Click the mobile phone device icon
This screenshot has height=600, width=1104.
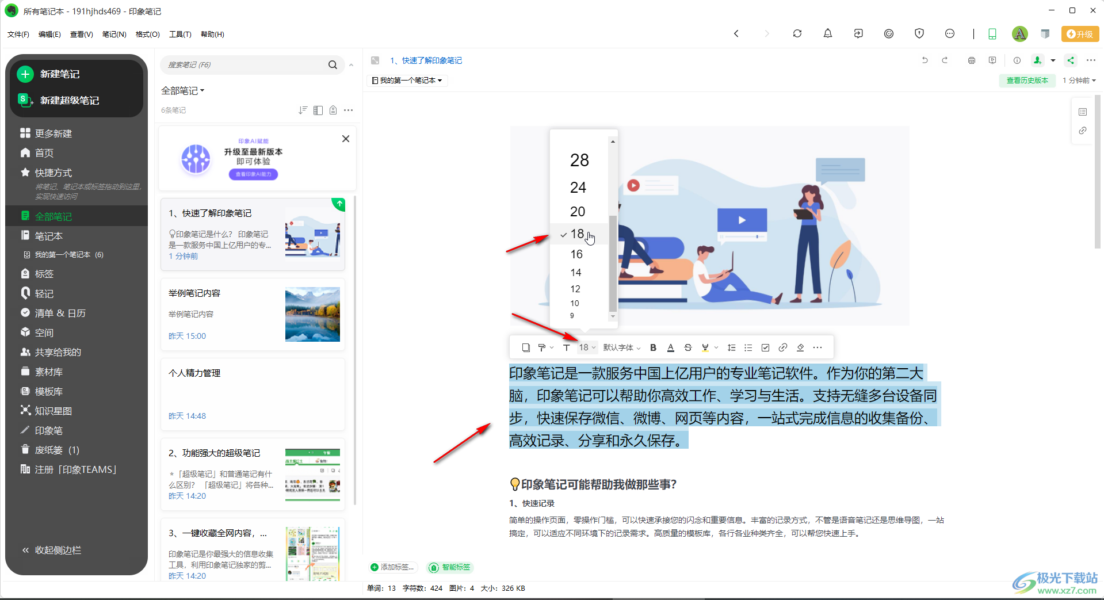[x=992, y=34]
